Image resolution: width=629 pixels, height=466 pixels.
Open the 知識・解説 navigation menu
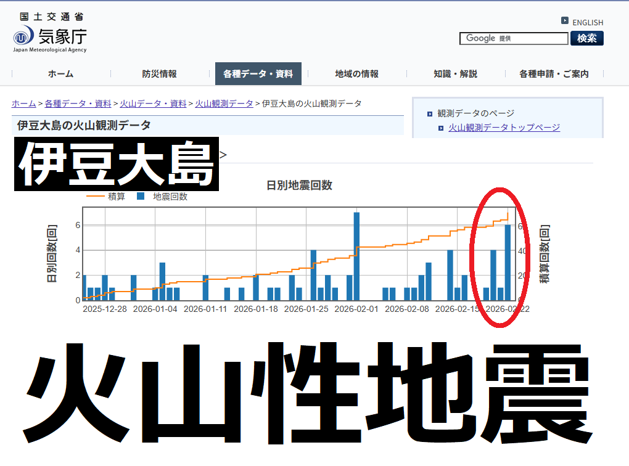(x=455, y=74)
